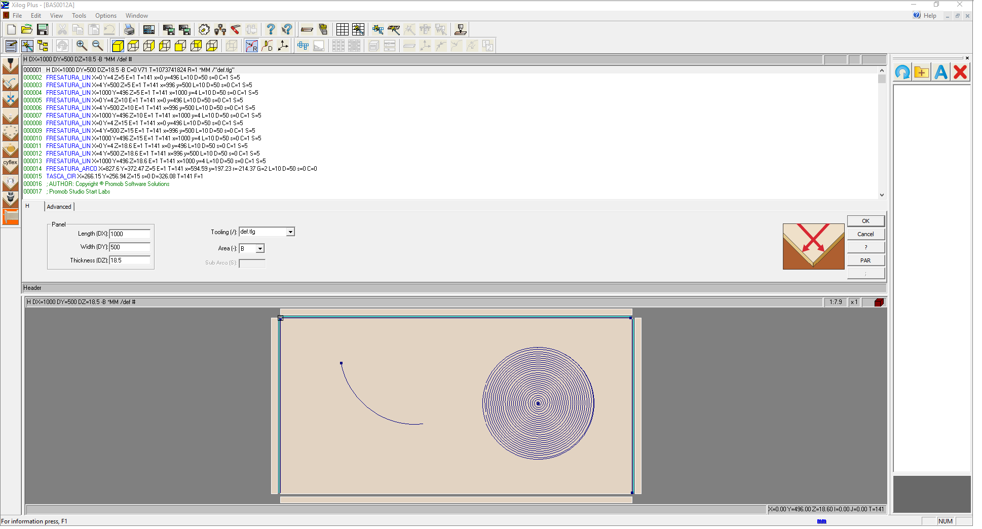
Task: Select the circular hole pattern tool on the left
Action: 10,133
